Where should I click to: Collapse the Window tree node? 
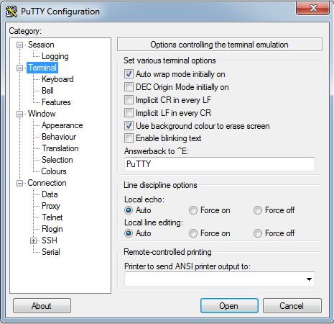pyautogui.click(x=20, y=114)
